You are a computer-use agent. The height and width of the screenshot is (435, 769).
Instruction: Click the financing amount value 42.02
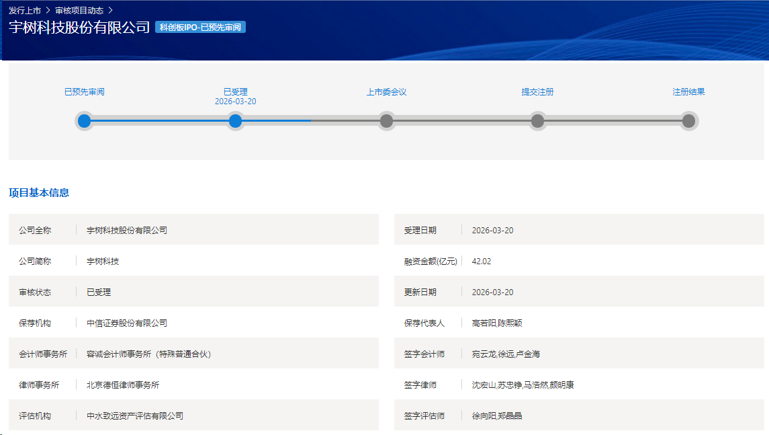tap(482, 262)
